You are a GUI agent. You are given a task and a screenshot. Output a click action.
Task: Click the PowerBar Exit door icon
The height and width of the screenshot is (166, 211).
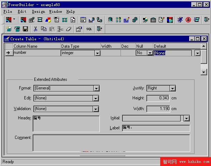pos(207,20)
